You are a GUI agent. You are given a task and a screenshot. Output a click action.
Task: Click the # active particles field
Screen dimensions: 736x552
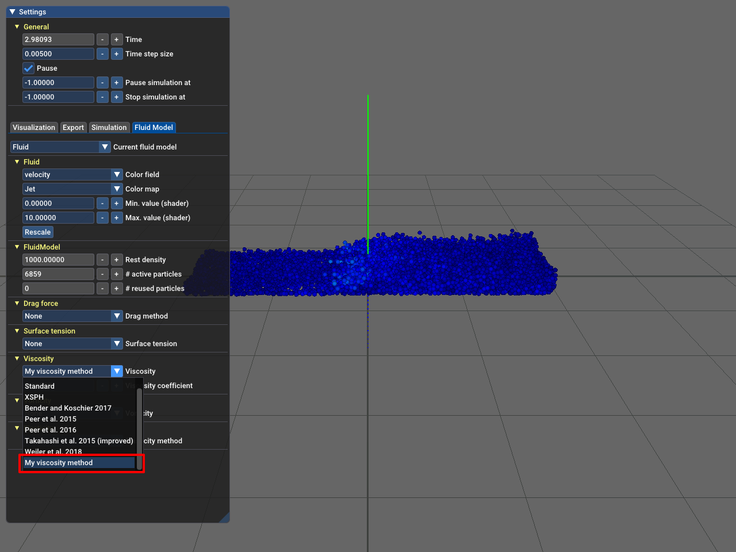(x=58, y=274)
